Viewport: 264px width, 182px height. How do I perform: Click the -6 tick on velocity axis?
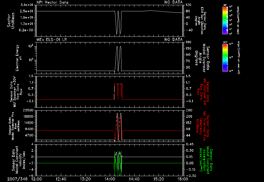point(32,176)
